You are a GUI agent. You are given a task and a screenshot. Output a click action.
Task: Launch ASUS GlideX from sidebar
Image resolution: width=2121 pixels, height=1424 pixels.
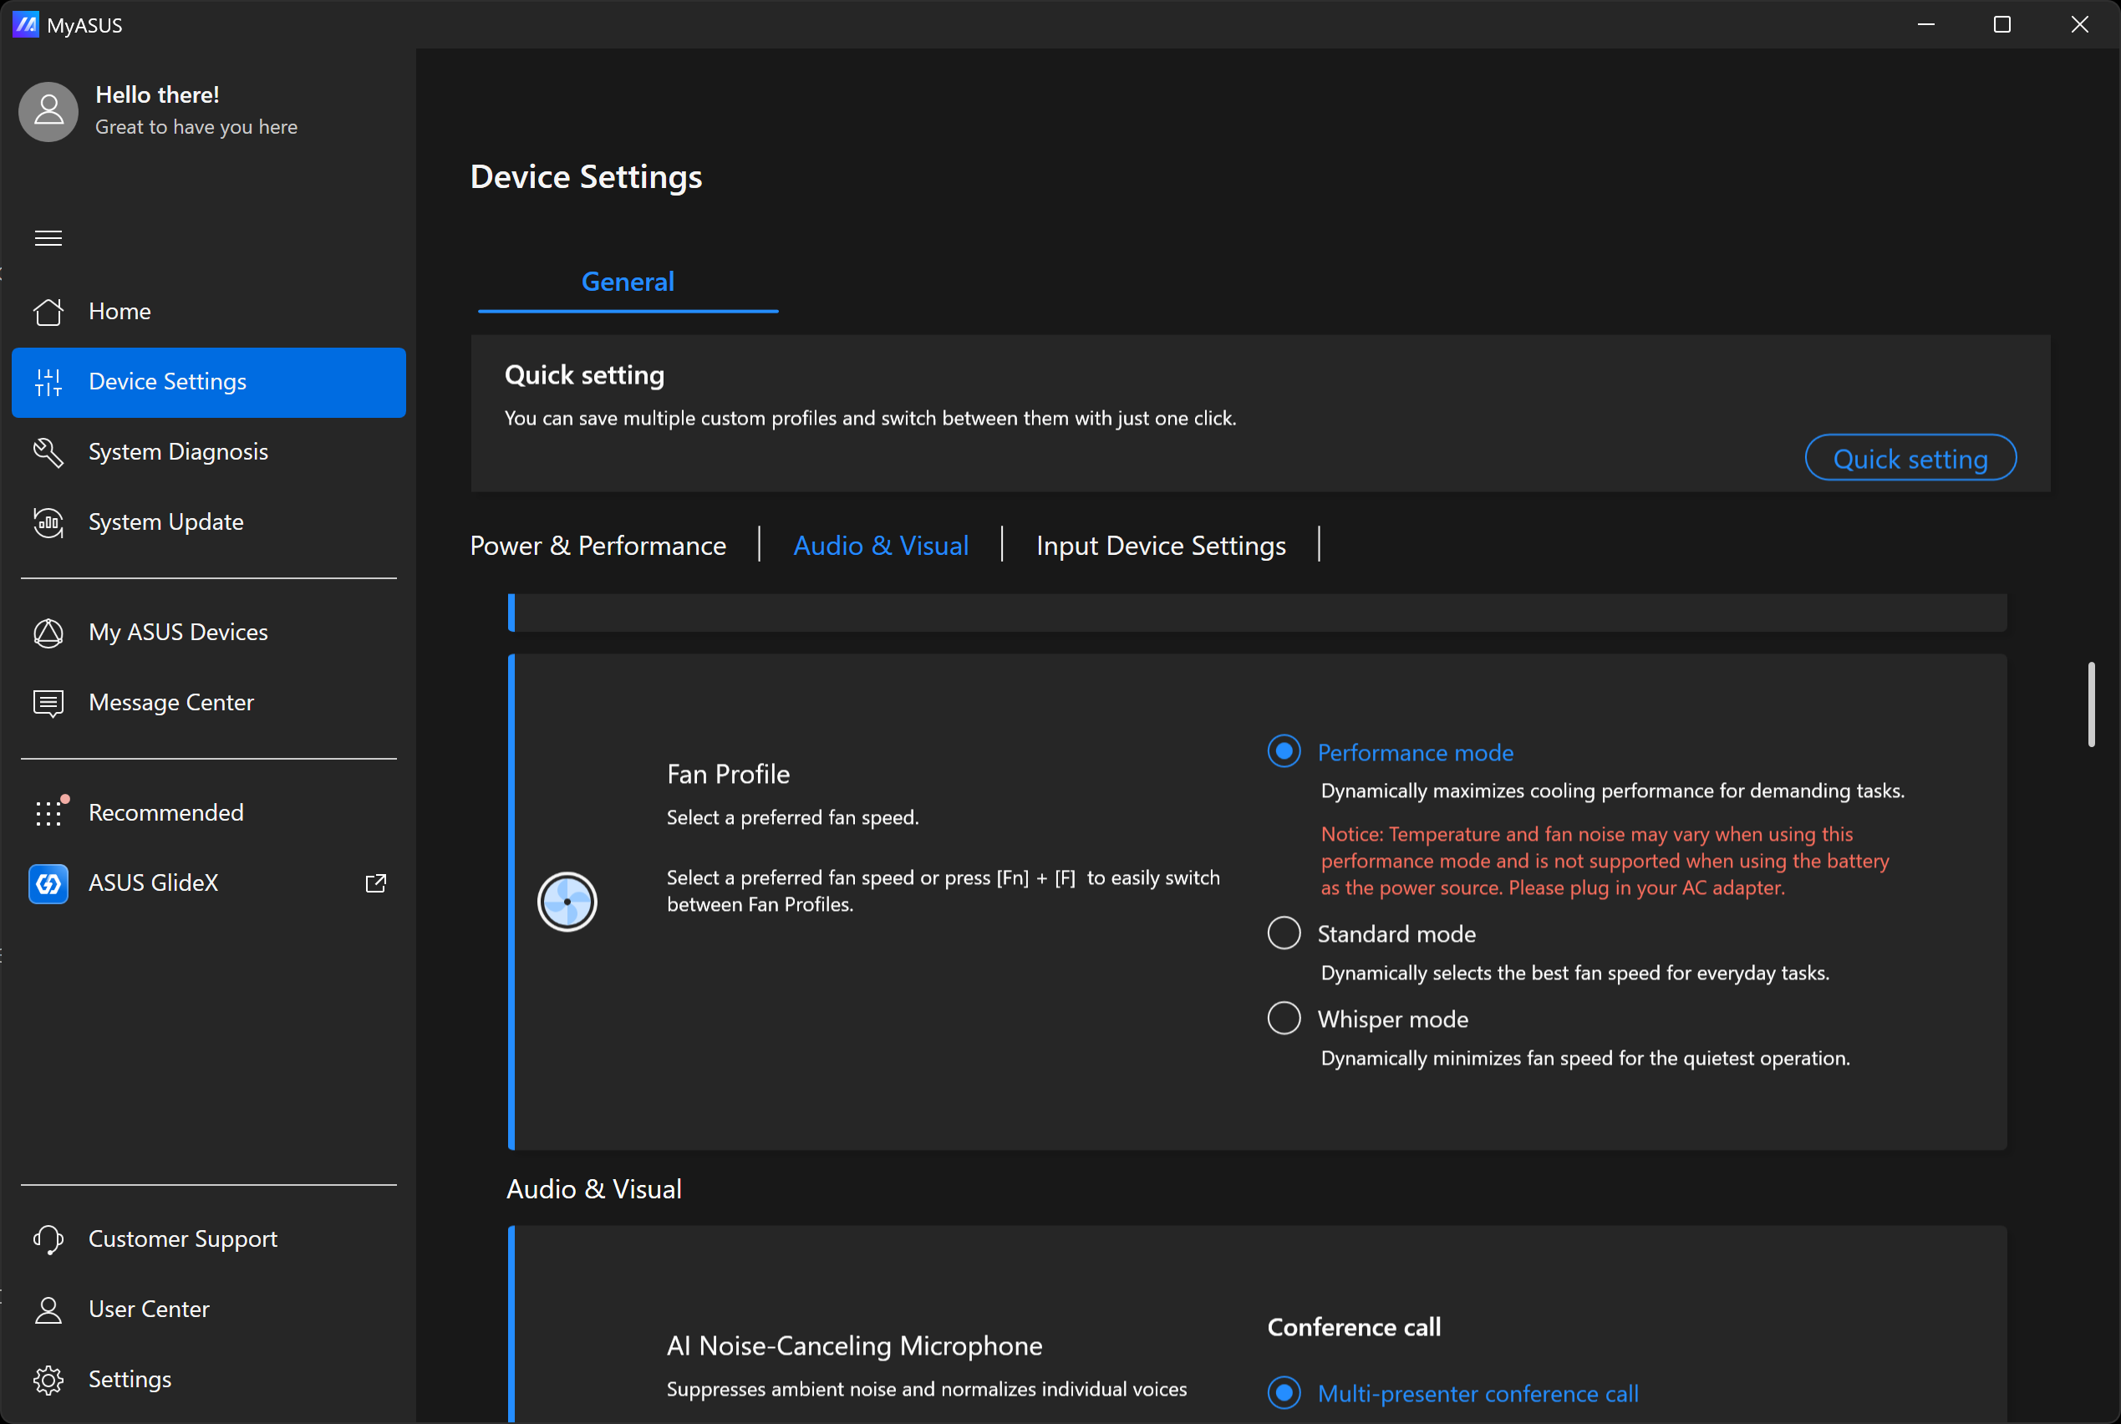pos(209,883)
